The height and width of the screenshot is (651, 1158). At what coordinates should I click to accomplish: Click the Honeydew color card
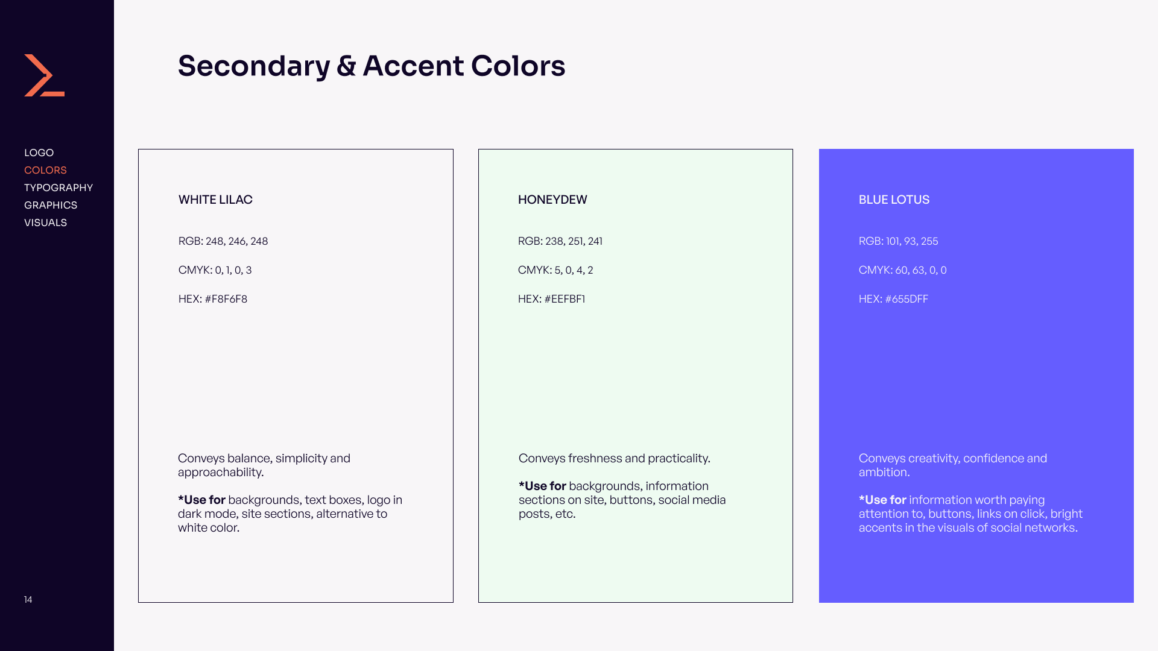pos(636,376)
